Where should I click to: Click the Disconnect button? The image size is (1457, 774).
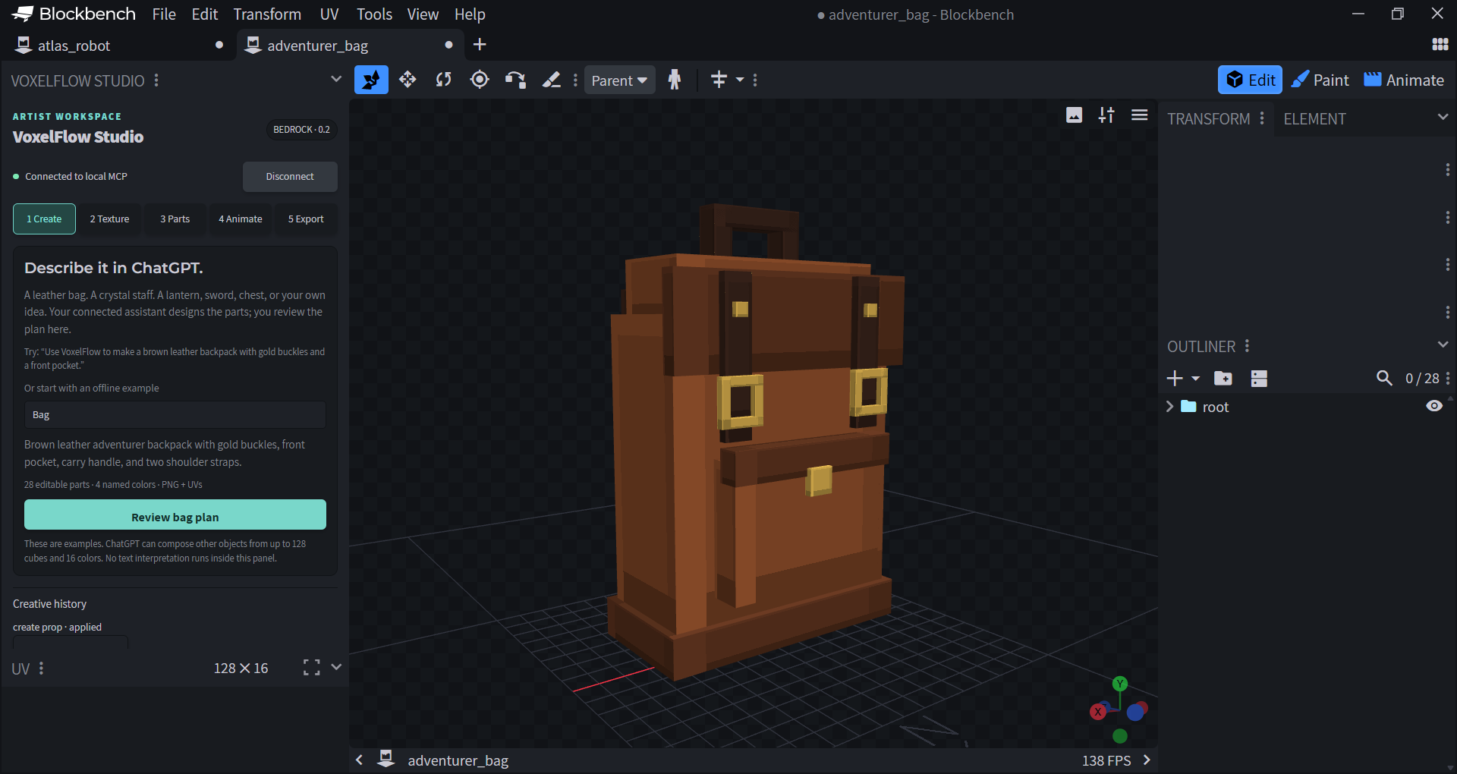point(290,176)
